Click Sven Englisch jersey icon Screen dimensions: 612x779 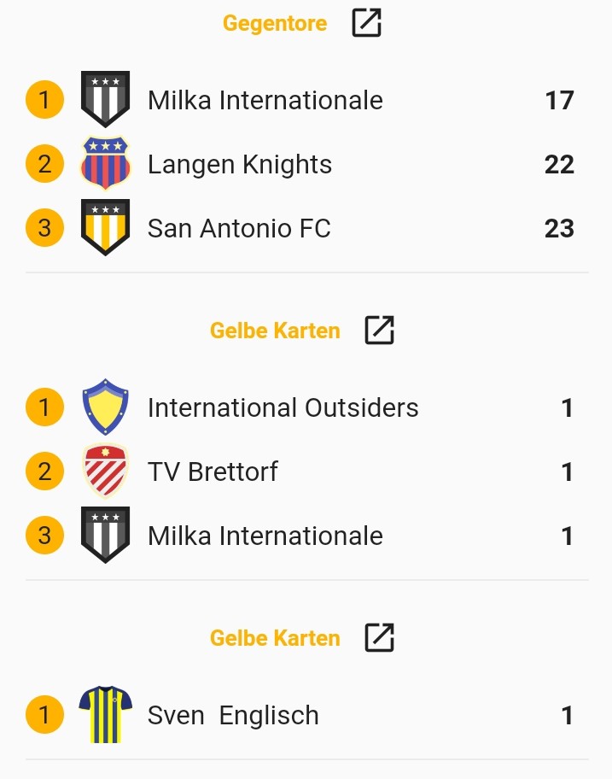pyautogui.click(x=105, y=714)
